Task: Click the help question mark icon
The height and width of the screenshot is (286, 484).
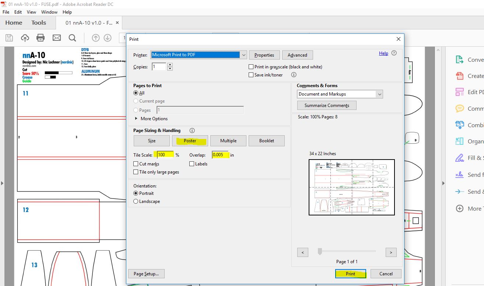Action: (x=394, y=53)
